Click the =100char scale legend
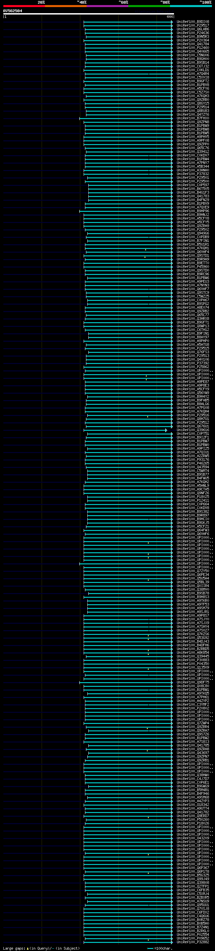This screenshot has width=215, height=951. 159,948
